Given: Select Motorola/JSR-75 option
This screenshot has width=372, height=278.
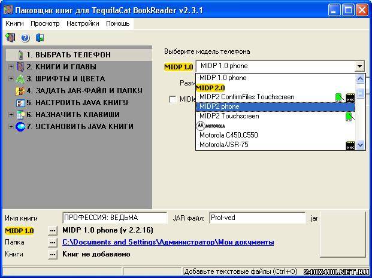Looking at the screenshot, I should (276, 145).
